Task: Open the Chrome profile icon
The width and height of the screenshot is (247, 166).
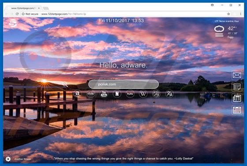Action: point(212,5)
